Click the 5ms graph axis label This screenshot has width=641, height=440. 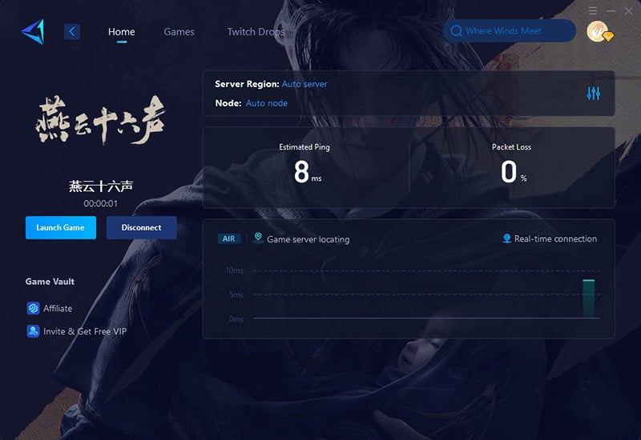point(236,294)
